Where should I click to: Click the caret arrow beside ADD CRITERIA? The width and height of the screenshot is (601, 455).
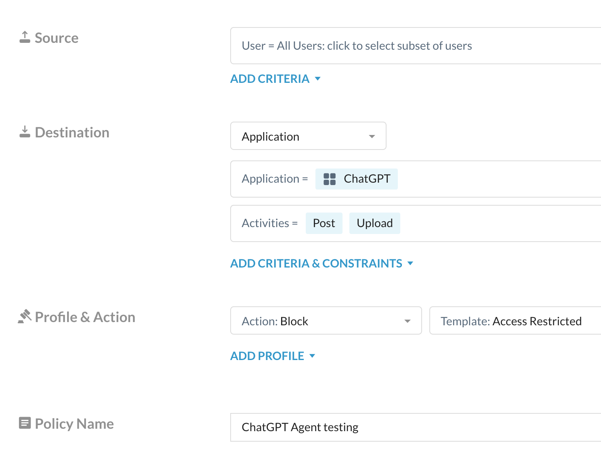pos(317,79)
